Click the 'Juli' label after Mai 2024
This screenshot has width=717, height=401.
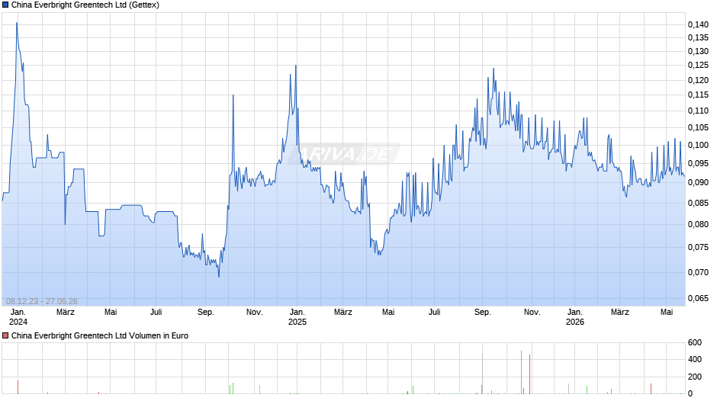pos(156,313)
